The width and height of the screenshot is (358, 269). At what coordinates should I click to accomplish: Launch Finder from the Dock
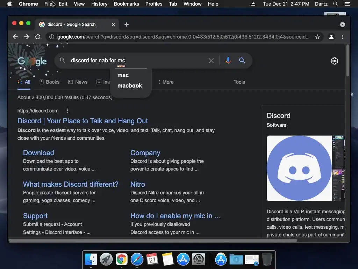click(x=91, y=260)
